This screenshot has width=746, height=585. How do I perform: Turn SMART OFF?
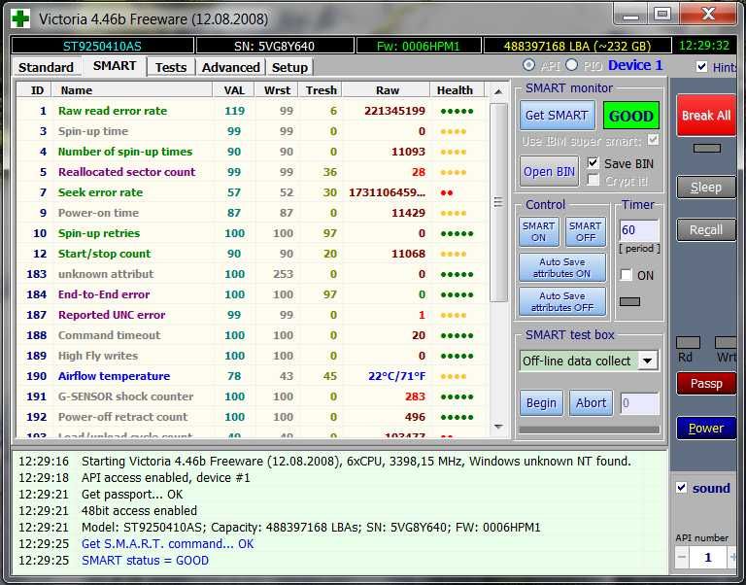[x=585, y=232]
